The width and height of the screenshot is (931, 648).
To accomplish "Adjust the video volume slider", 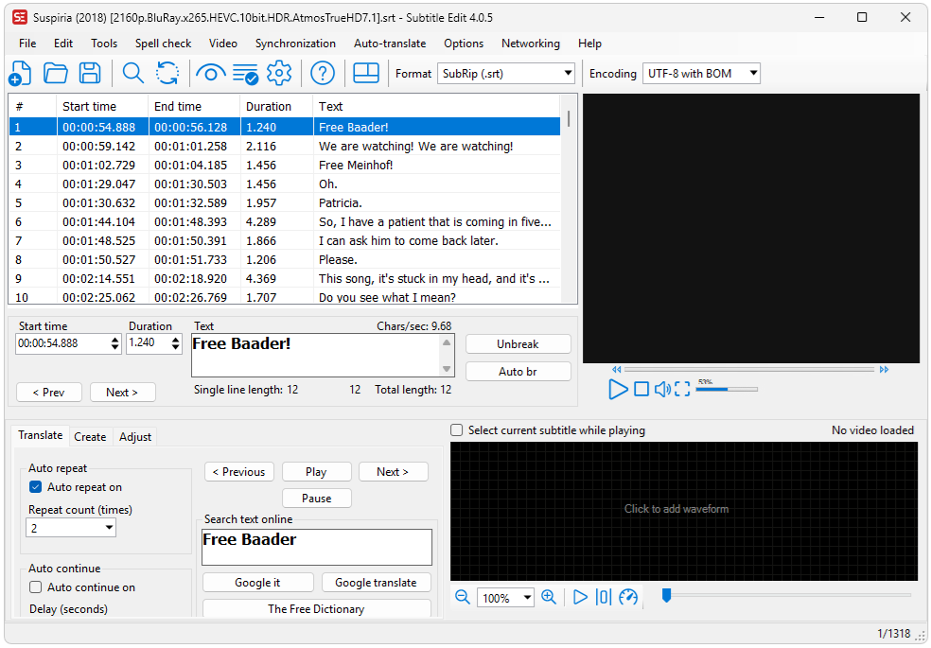I will pos(727,390).
